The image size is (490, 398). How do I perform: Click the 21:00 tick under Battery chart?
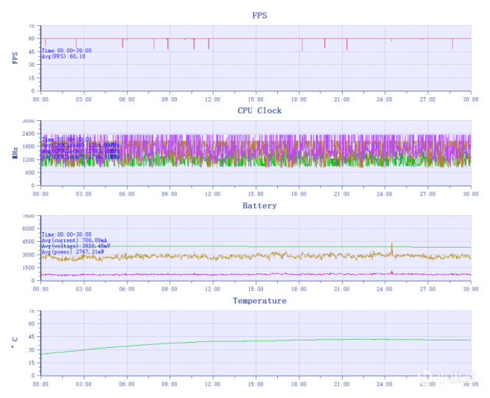342,289
